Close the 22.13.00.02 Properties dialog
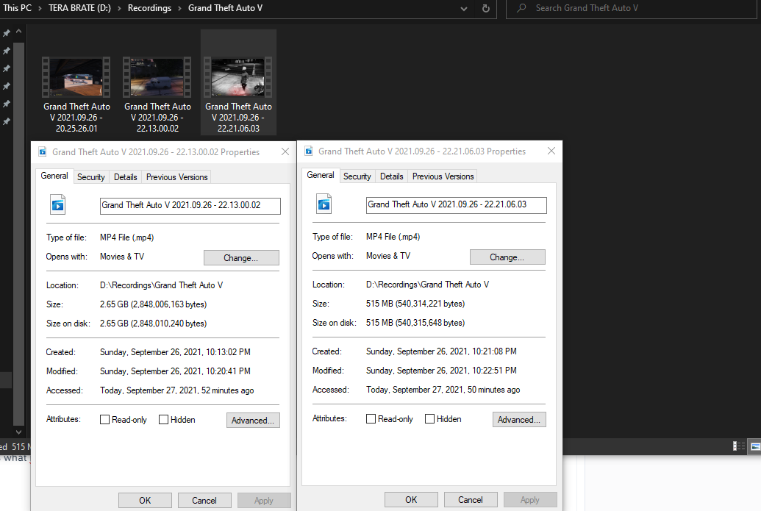 pyautogui.click(x=285, y=152)
